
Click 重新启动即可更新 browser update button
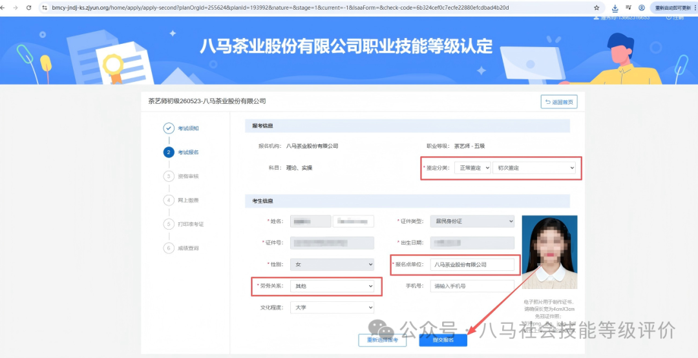[674, 8]
